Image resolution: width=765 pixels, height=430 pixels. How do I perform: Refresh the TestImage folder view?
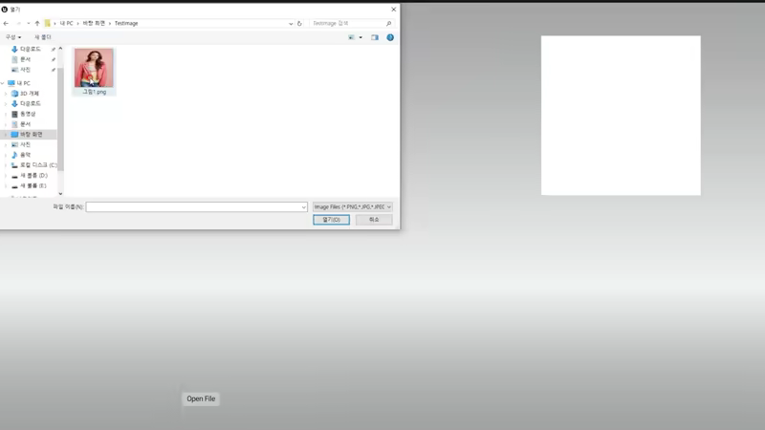click(x=299, y=23)
